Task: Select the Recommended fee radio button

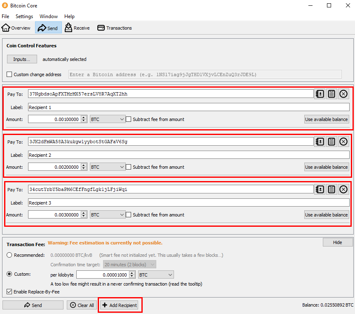Action: point(9,255)
